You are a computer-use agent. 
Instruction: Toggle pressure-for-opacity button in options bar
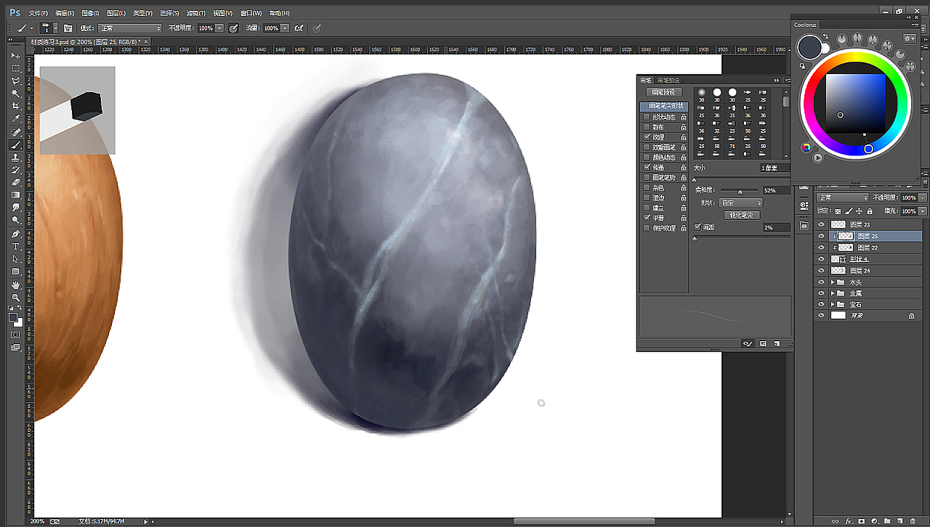[x=233, y=28]
